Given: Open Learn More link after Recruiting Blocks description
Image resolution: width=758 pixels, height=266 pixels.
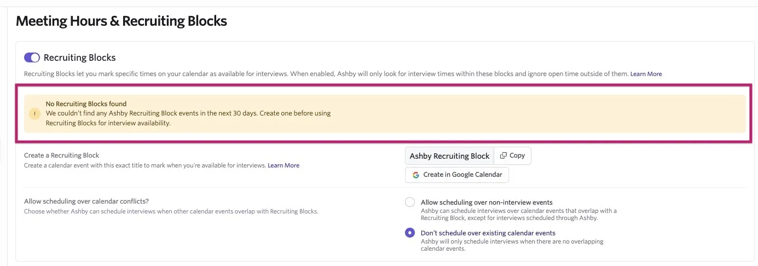Looking at the screenshot, I should (x=646, y=74).
